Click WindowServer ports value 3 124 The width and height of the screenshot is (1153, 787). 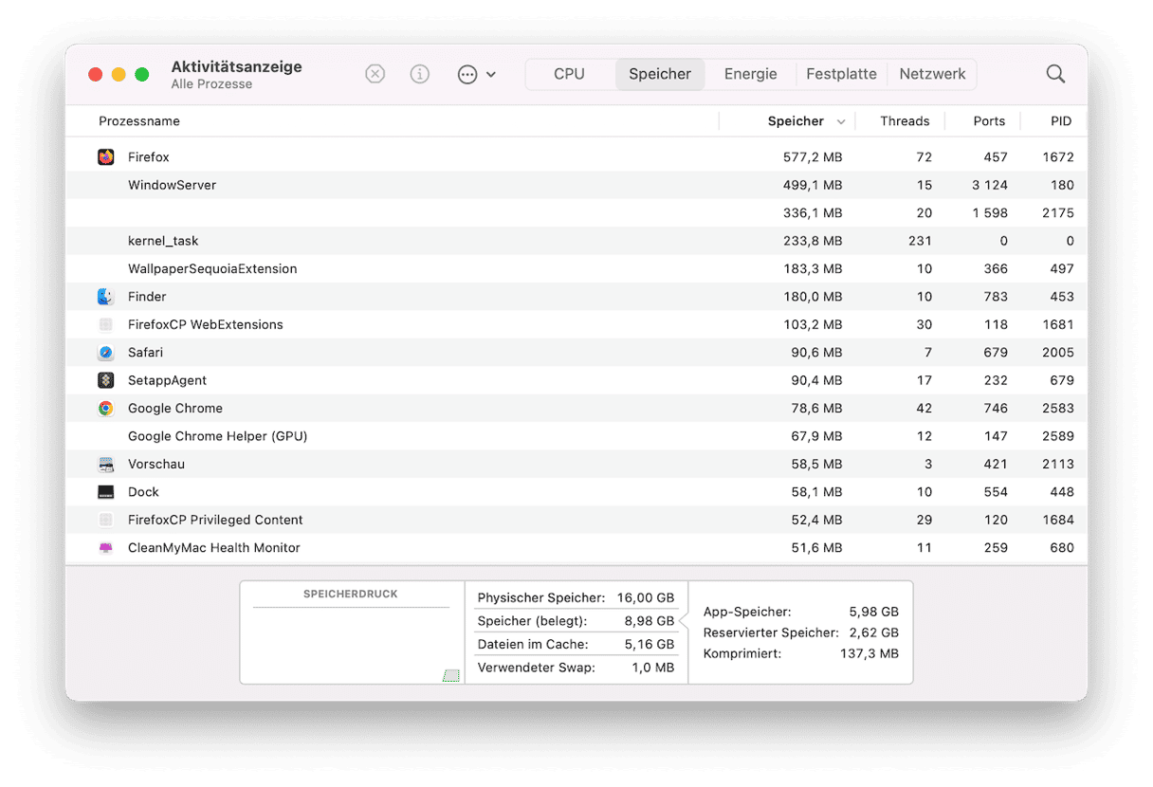pos(989,185)
